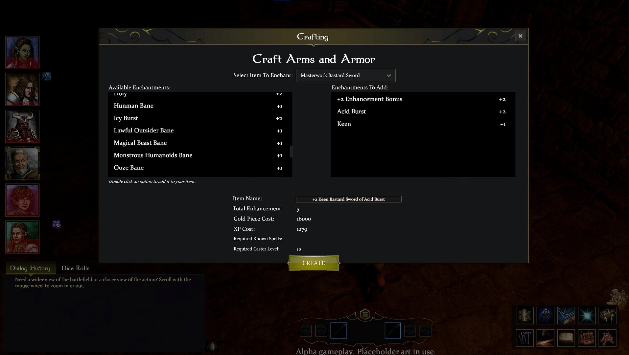Select the glowing spark spells icon
The width and height of the screenshot is (629, 355).
(x=587, y=315)
